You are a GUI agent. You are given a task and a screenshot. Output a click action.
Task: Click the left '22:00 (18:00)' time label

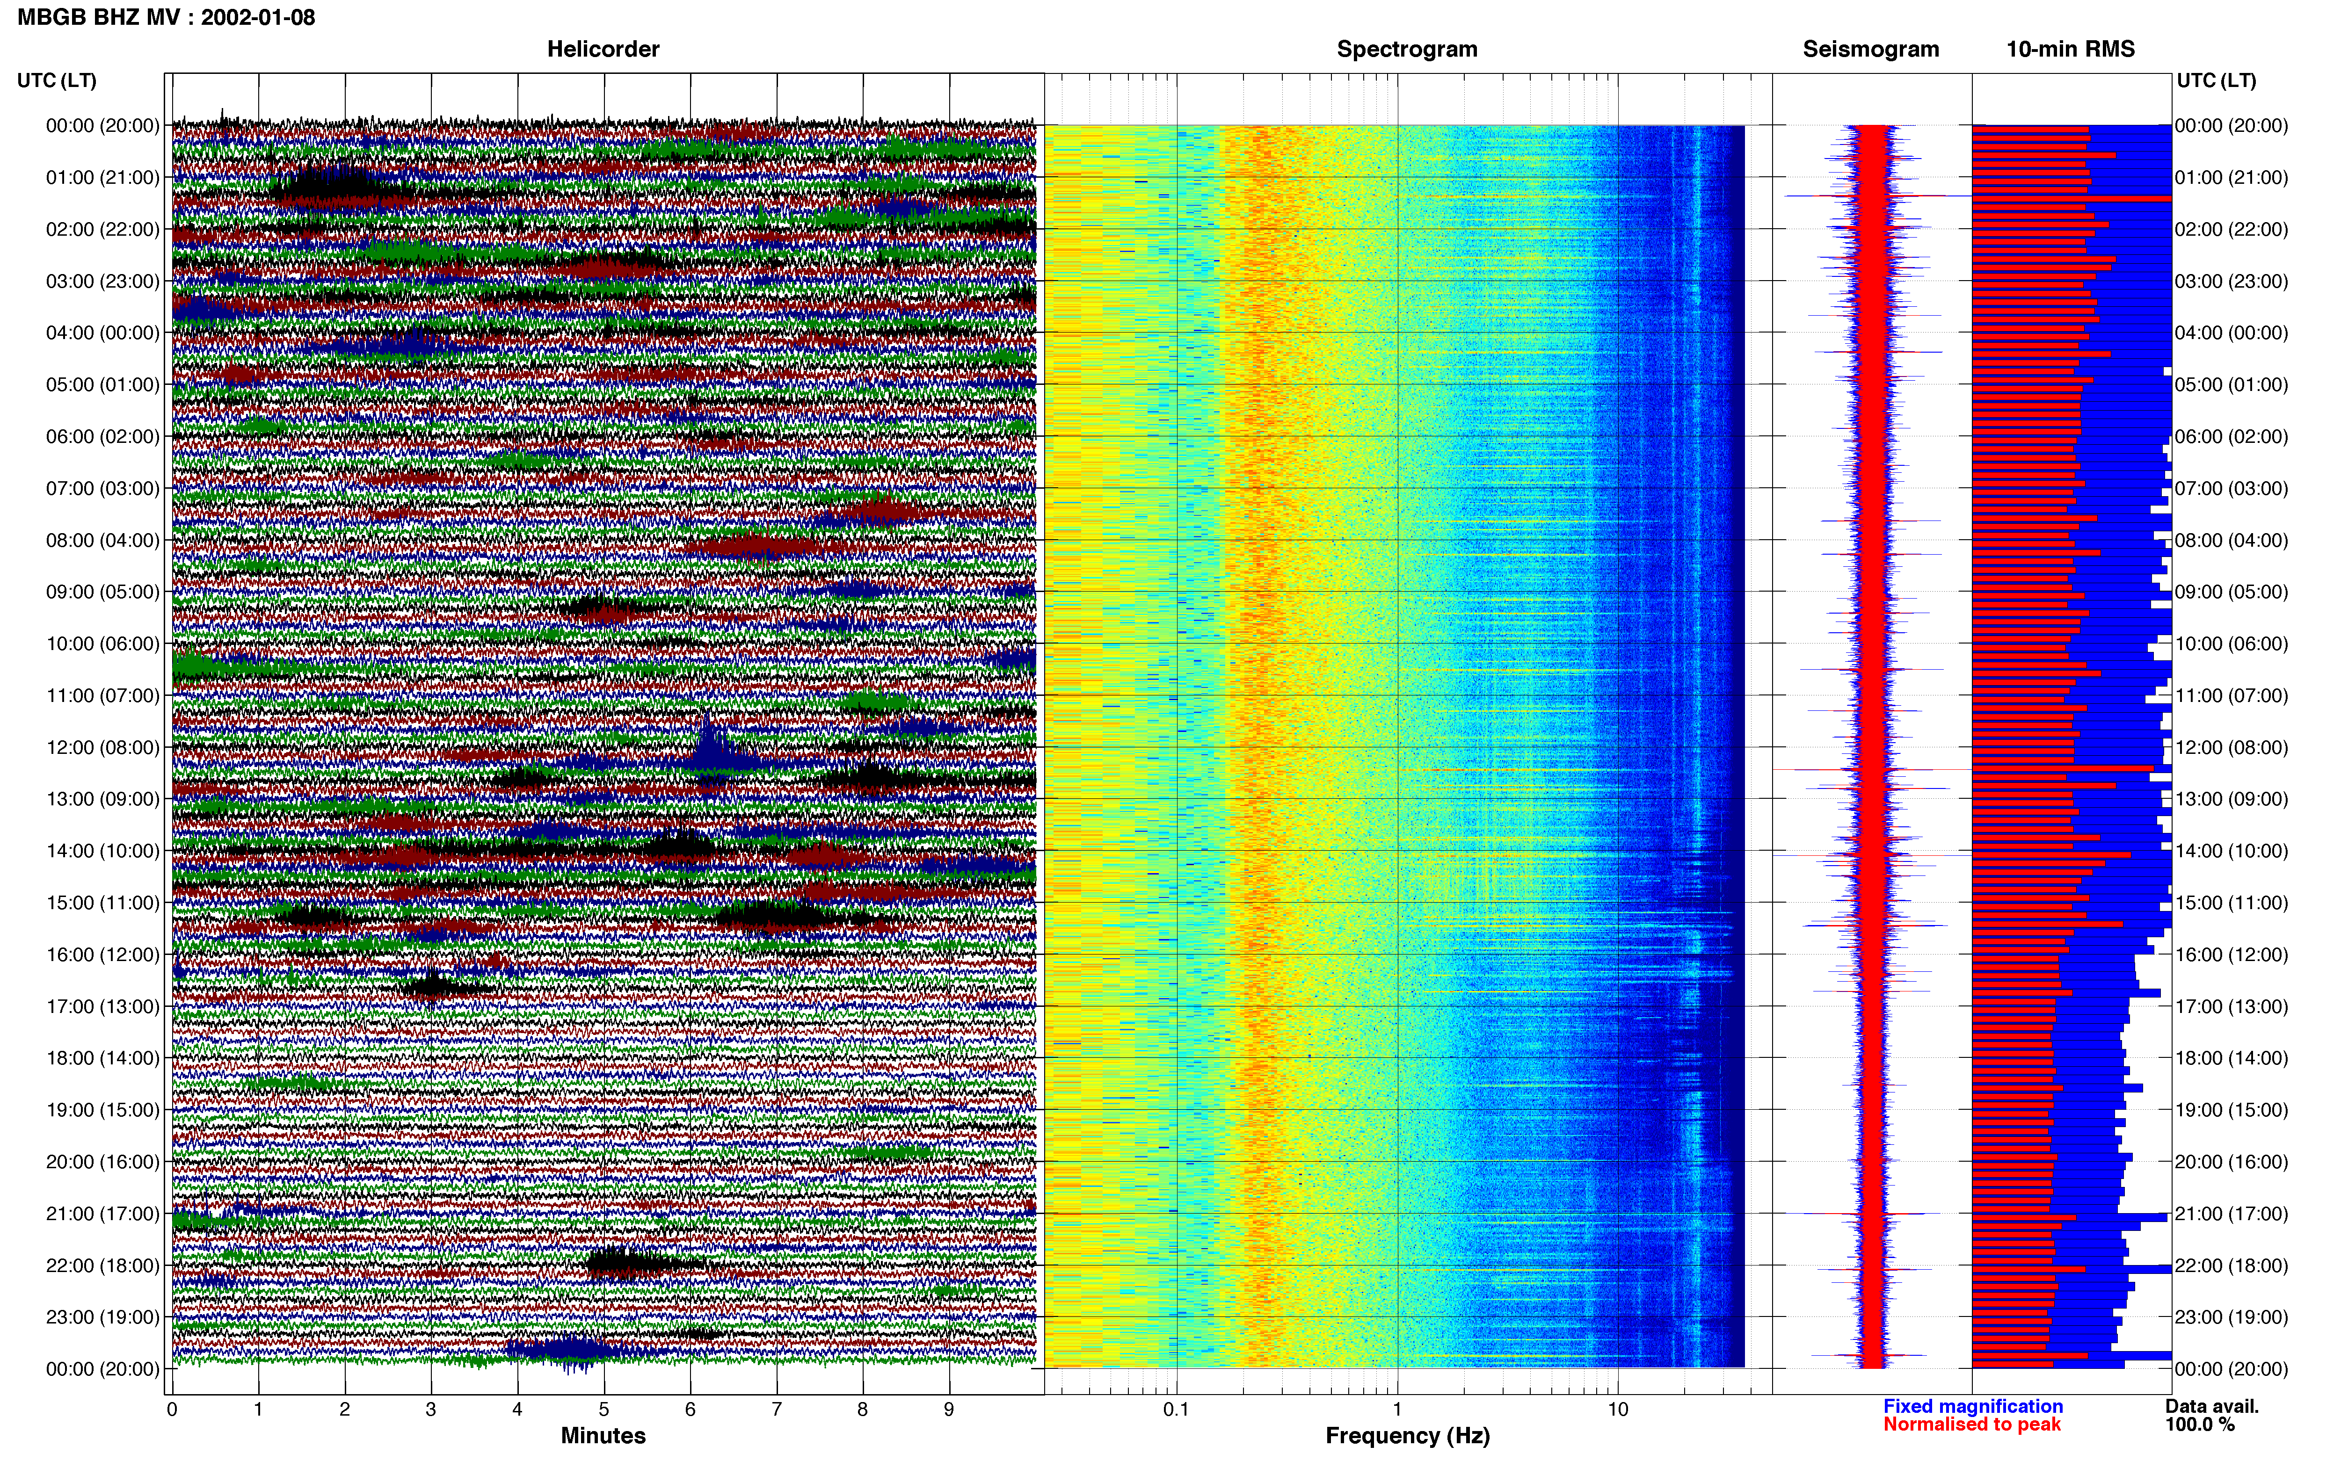(x=103, y=1264)
